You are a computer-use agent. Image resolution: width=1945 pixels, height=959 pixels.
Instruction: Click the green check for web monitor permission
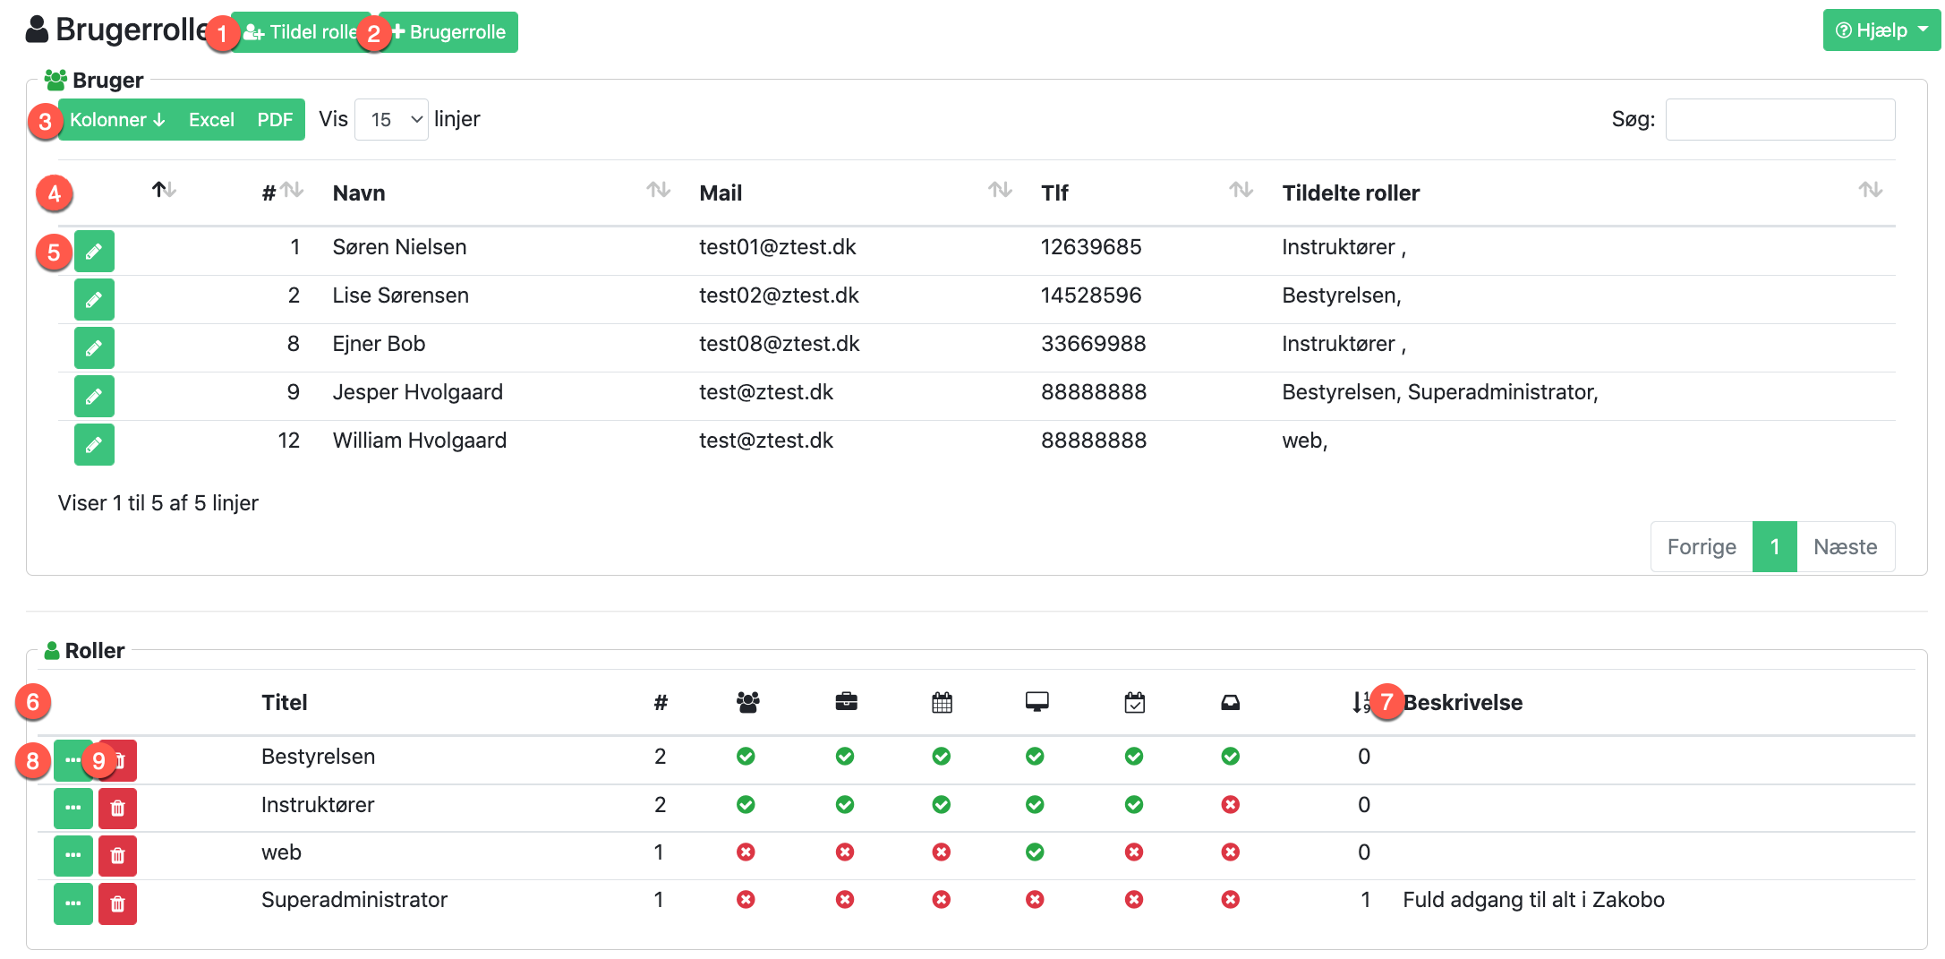click(x=1035, y=852)
